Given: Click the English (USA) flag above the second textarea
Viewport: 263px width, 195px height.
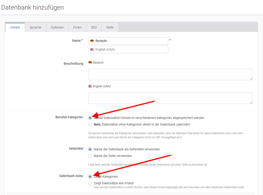Looking at the screenshot, I should [x=91, y=86].
